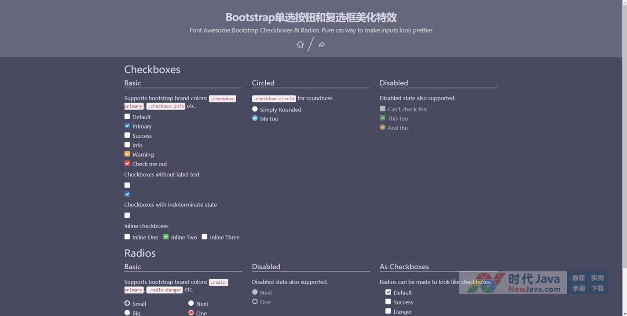Select the Next radio under Radios Basic
This screenshot has height=316, width=627.
click(x=191, y=303)
